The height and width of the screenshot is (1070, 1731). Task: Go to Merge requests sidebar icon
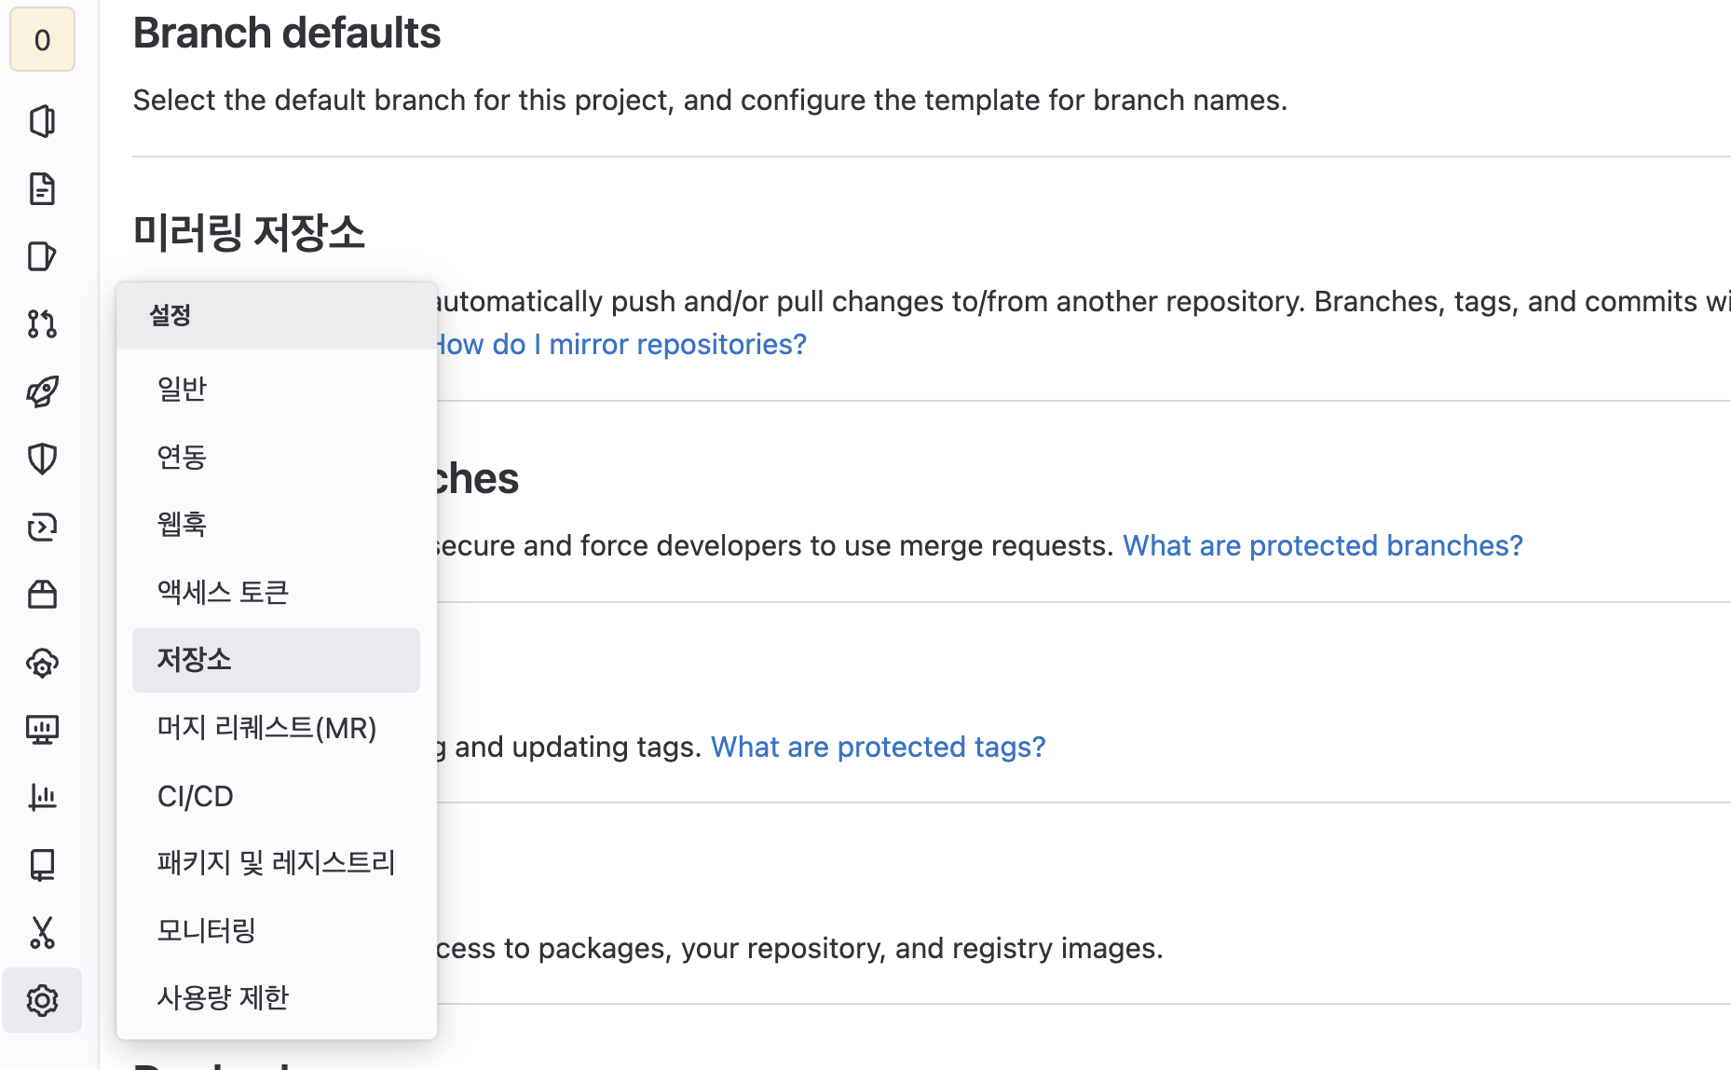pyautogui.click(x=42, y=323)
